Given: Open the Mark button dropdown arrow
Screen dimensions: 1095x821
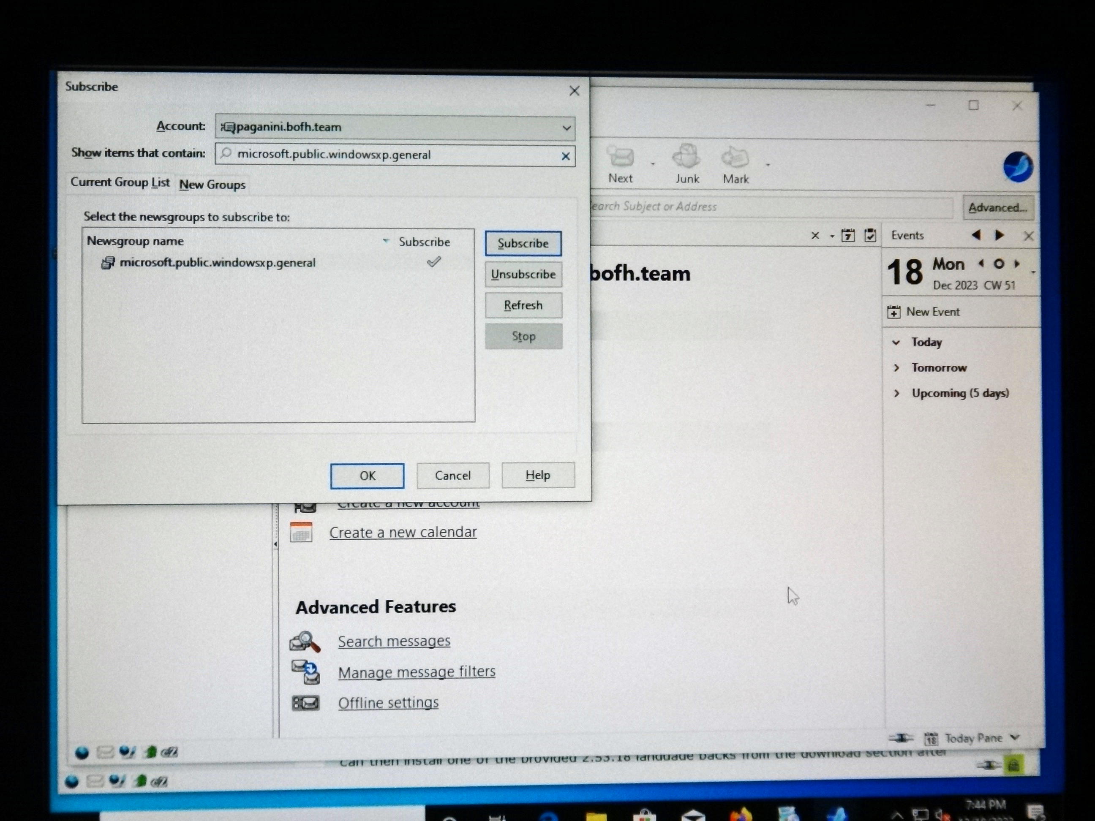Looking at the screenshot, I should click(768, 164).
